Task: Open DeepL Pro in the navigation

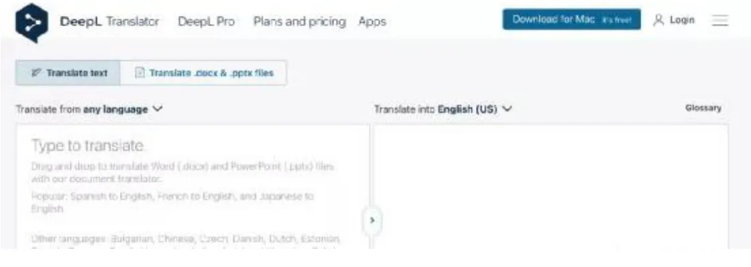Action: click(206, 22)
